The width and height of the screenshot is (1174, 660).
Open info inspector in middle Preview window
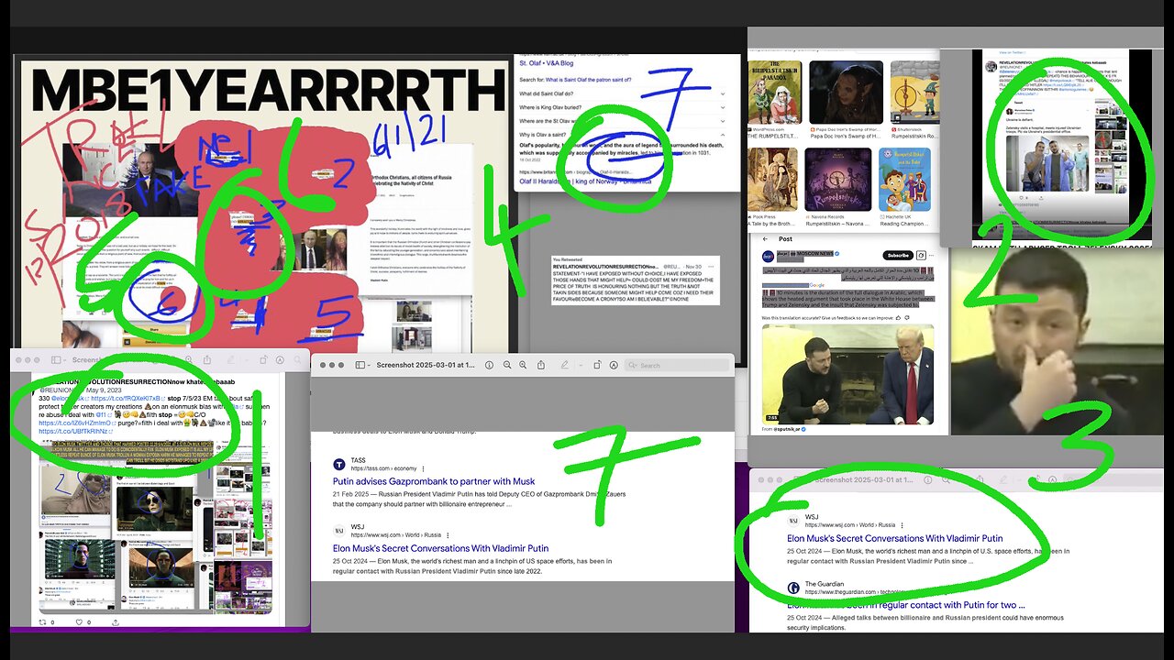point(489,365)
